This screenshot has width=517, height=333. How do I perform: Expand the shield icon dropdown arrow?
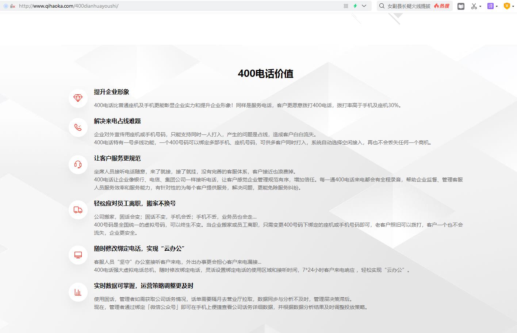(x=513, y=6)
